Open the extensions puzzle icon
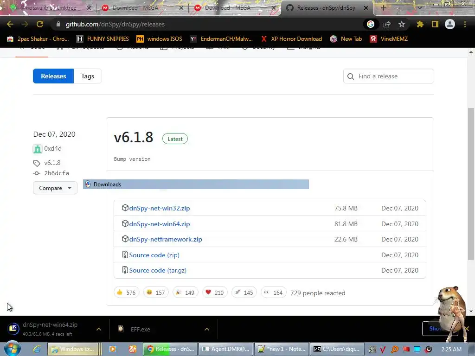Image resolution: width=475 pixels, height=356 pixels. [x=420, y=24]
